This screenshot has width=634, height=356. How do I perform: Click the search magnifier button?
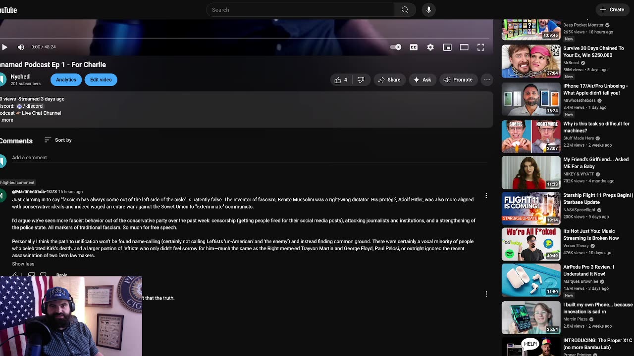405,10
